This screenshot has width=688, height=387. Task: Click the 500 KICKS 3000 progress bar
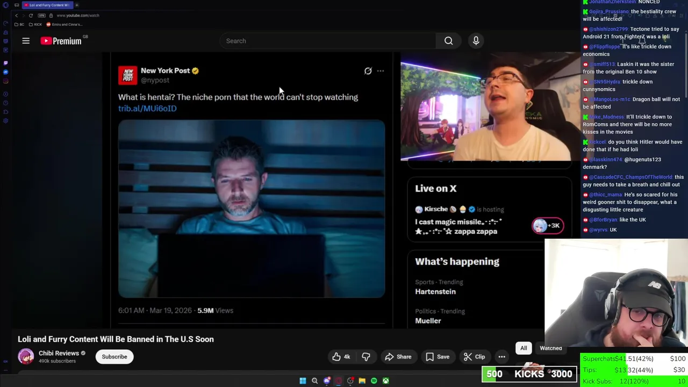529,374
